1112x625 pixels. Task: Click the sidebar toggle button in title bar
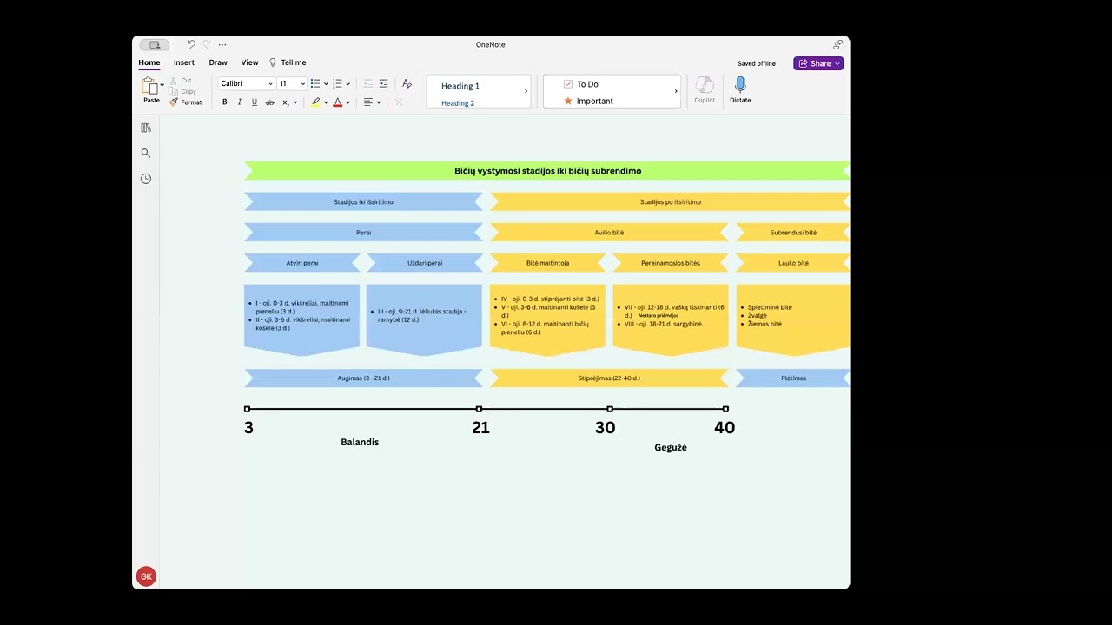(x=155, y=44)
